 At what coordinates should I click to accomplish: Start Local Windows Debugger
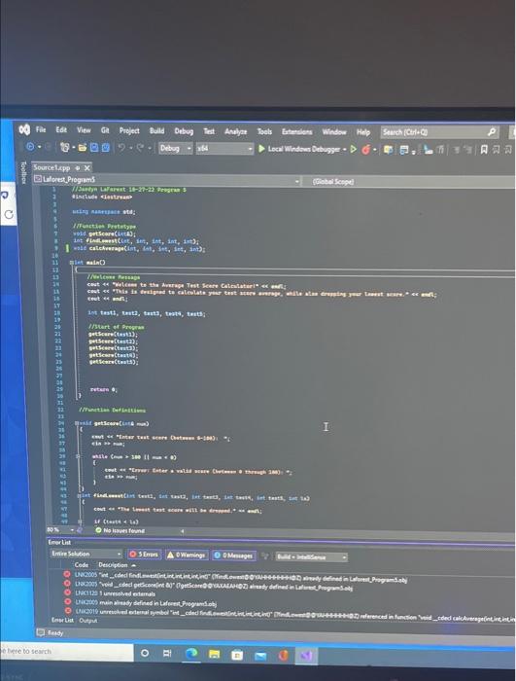(x=299, y=149)
